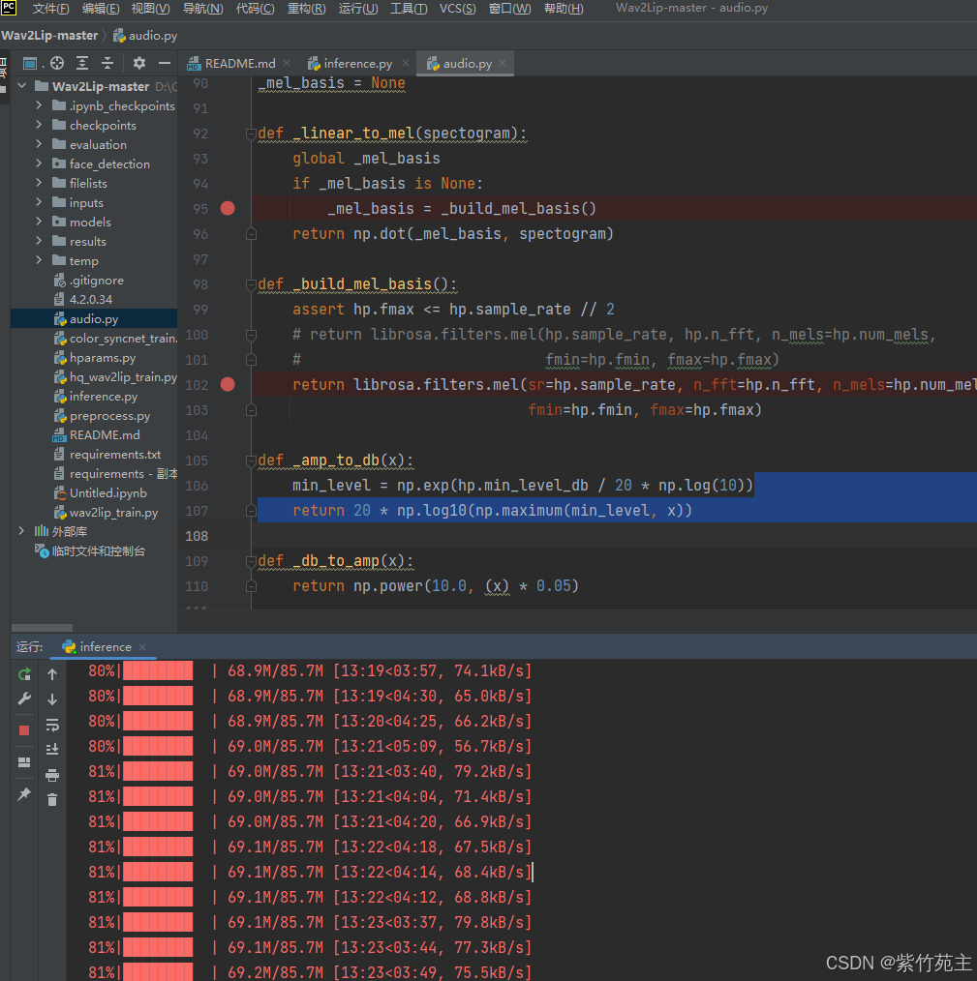Click scroll to end of console

click(52, 749)
